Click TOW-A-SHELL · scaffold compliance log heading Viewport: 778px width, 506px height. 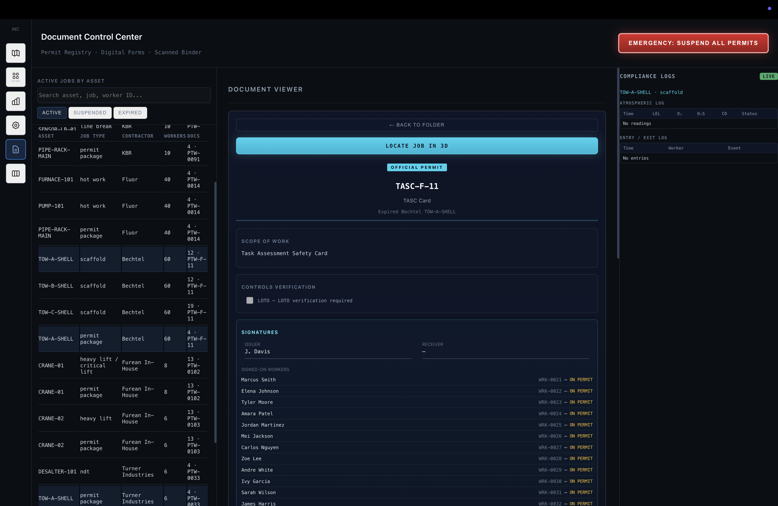click(651, 93)
